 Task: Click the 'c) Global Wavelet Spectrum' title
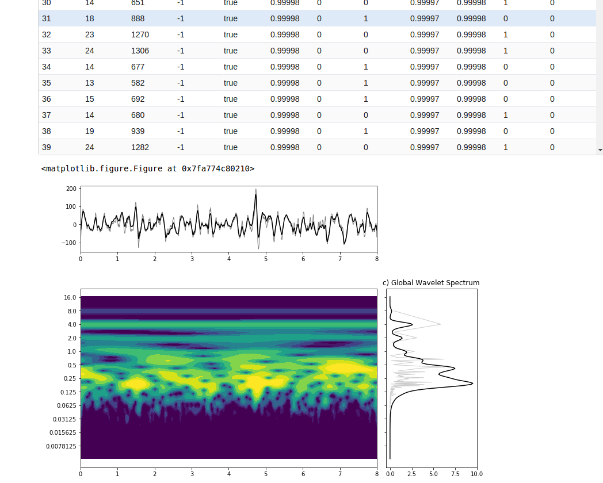coord(431,283)
